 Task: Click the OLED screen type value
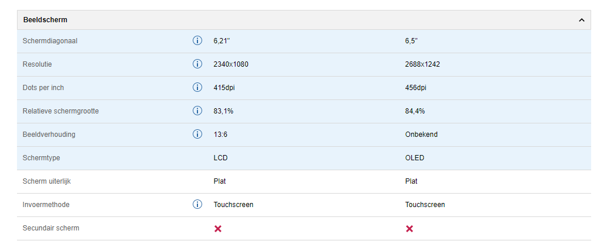[x=415, y=158]
